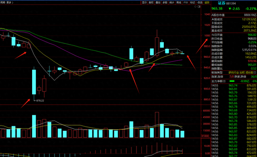Image resolution: width=257 pixels, height=157 pixels.
Task: Click the 878.22 low price marker
Action: pyautogui.click(x=39, y=101)
